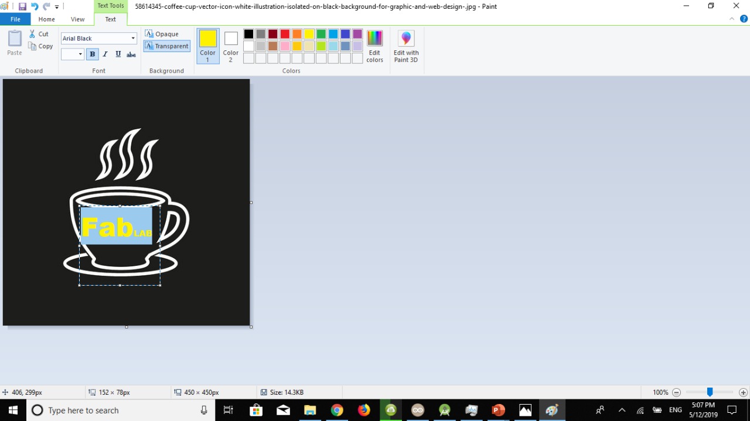Collapse the ribbon with chevron

[x=732, y=19]
